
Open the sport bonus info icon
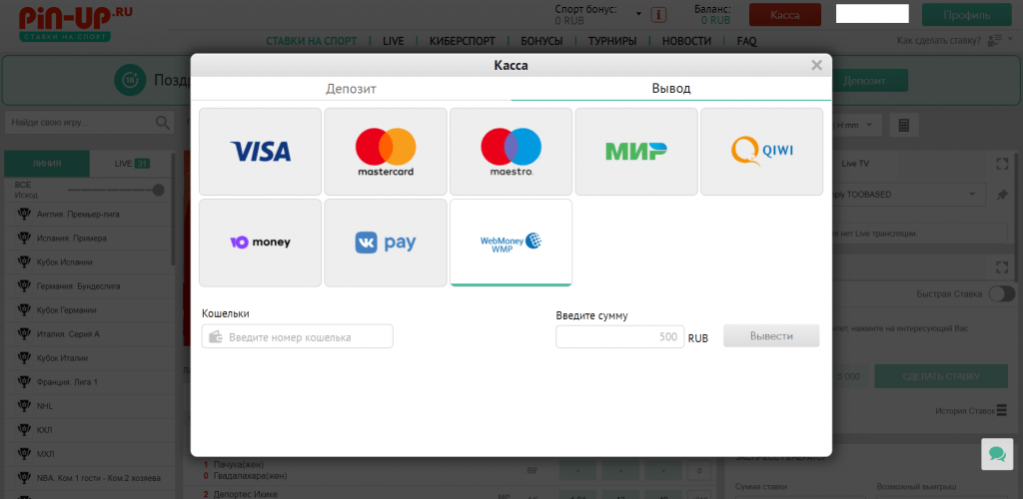659,14
